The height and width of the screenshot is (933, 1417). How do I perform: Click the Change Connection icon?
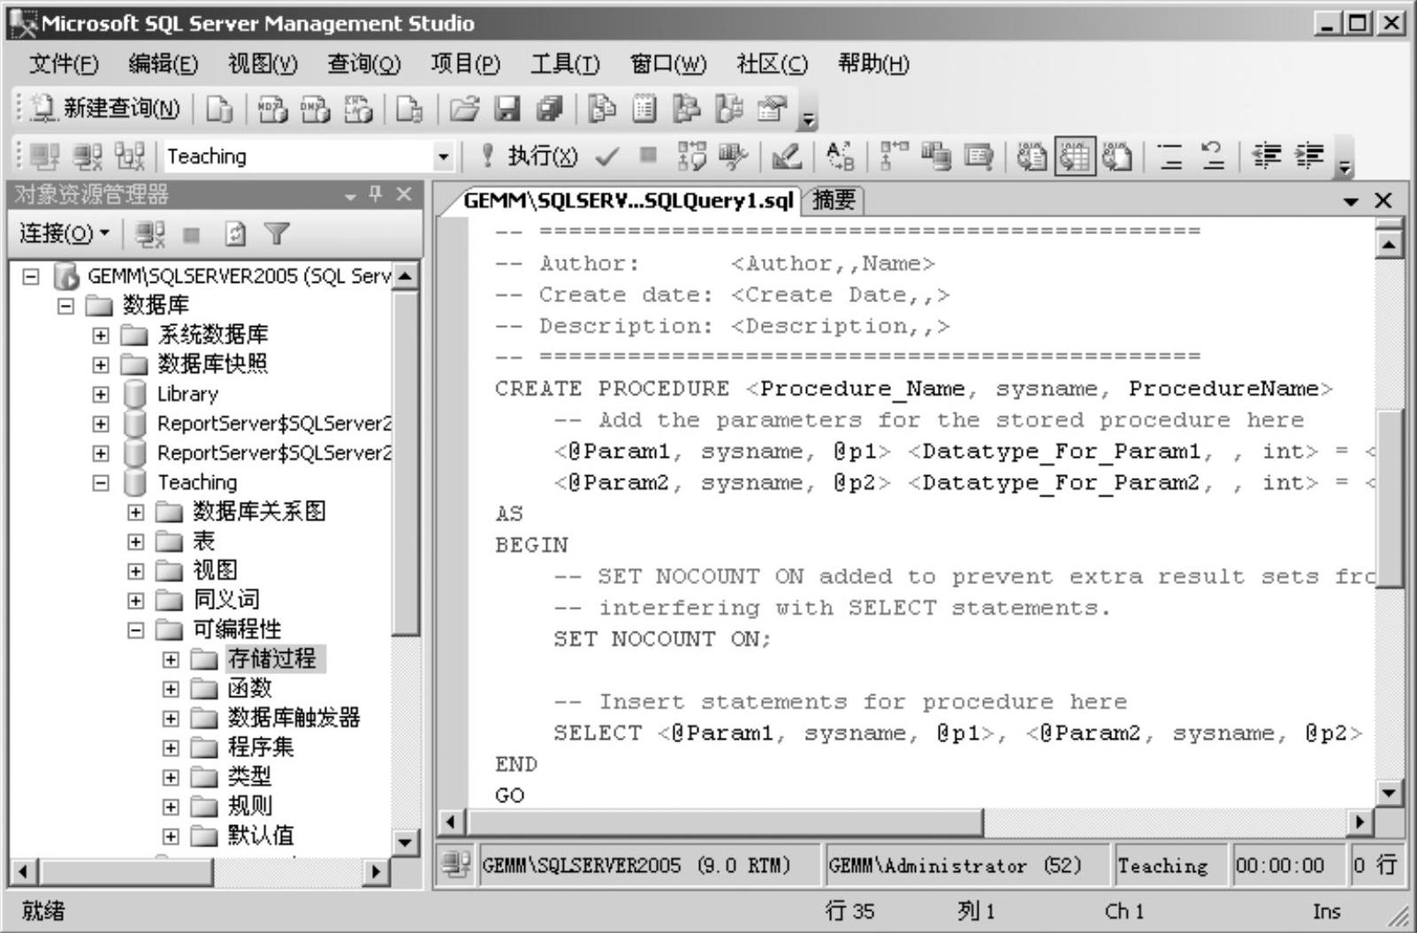(x=129, y=157)
